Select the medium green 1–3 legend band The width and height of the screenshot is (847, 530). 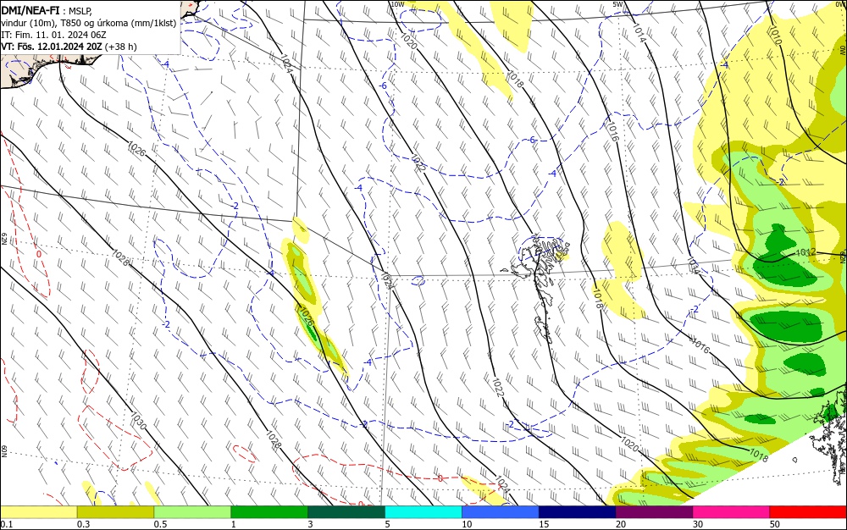click(269, 512)
